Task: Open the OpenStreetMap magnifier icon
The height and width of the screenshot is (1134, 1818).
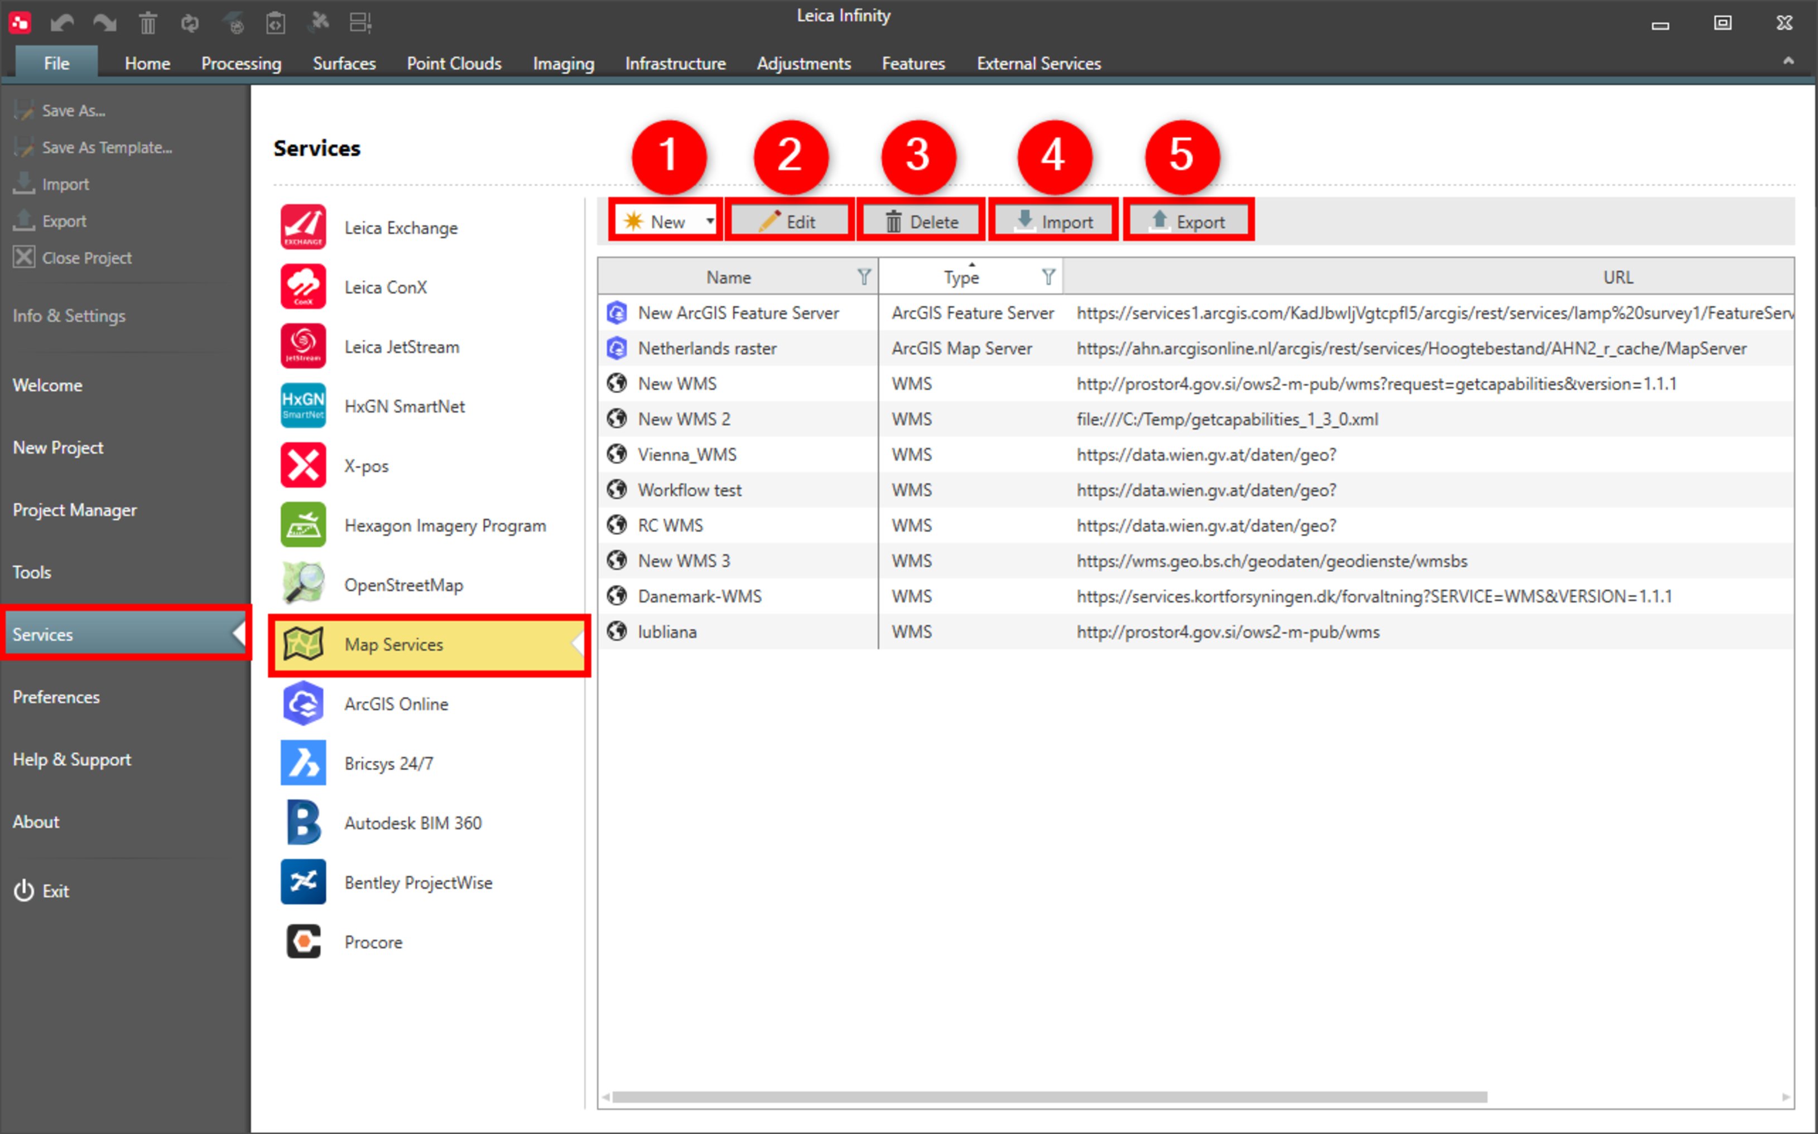Action: [303, 583]
